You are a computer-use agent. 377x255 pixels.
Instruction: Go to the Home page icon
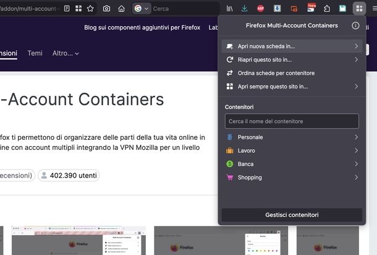[x=121, y=9]
